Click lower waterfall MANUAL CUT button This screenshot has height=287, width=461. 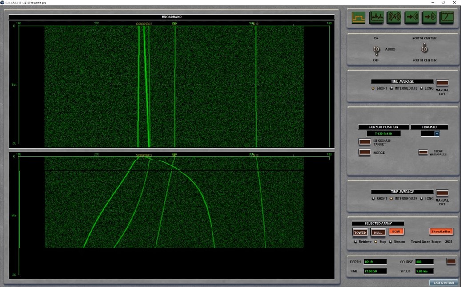442,193
